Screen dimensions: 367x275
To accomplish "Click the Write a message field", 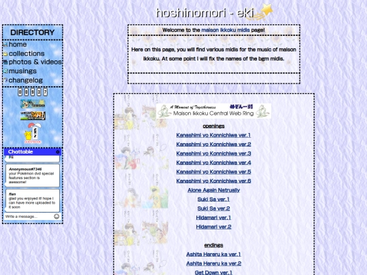I will coord(29,217).
